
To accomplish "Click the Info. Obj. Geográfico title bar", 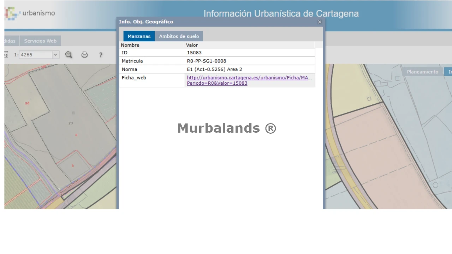I will 212,22.
